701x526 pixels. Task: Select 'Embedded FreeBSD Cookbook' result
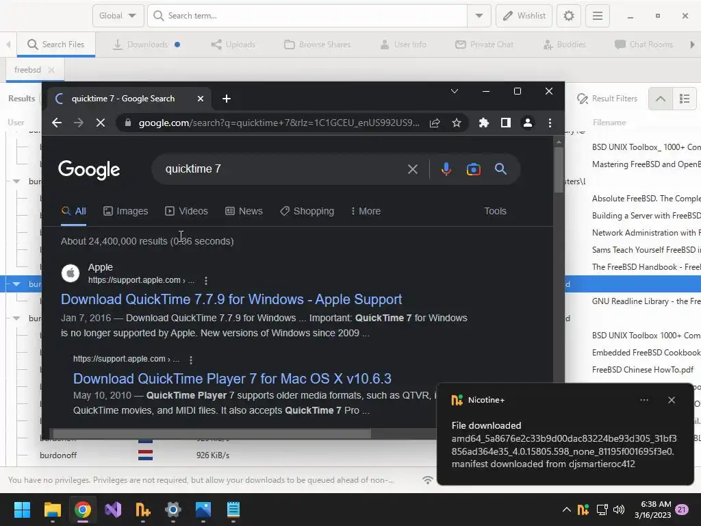646,353
